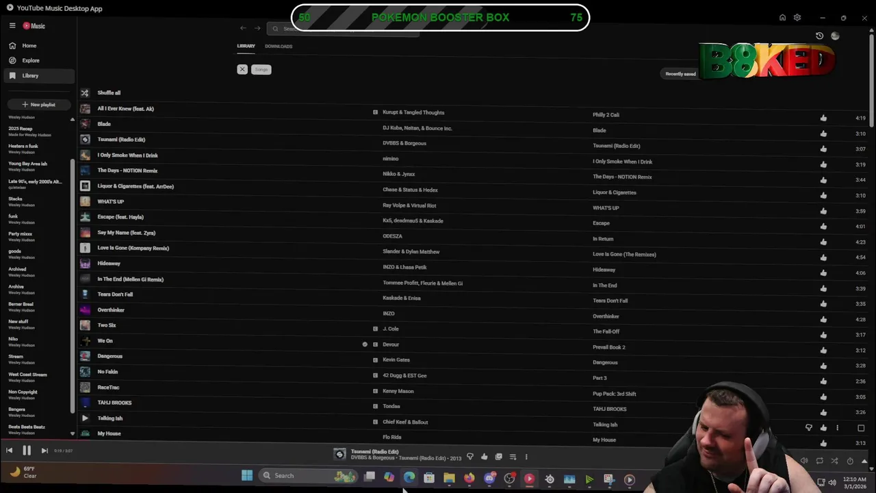This screenshot has height=493, width=876.
Task: Skip to the next track
Action: click(44, 451)
